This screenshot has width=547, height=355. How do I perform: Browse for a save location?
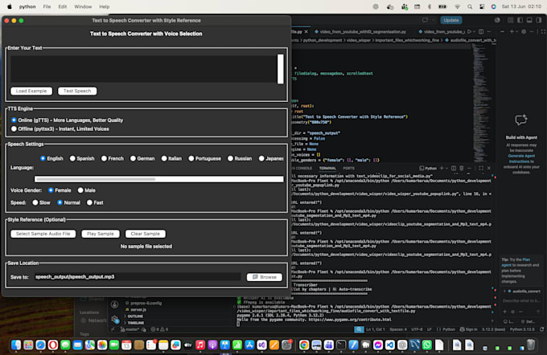265,277
